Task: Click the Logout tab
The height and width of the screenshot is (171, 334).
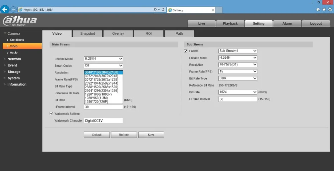Action: click(316, 24)
